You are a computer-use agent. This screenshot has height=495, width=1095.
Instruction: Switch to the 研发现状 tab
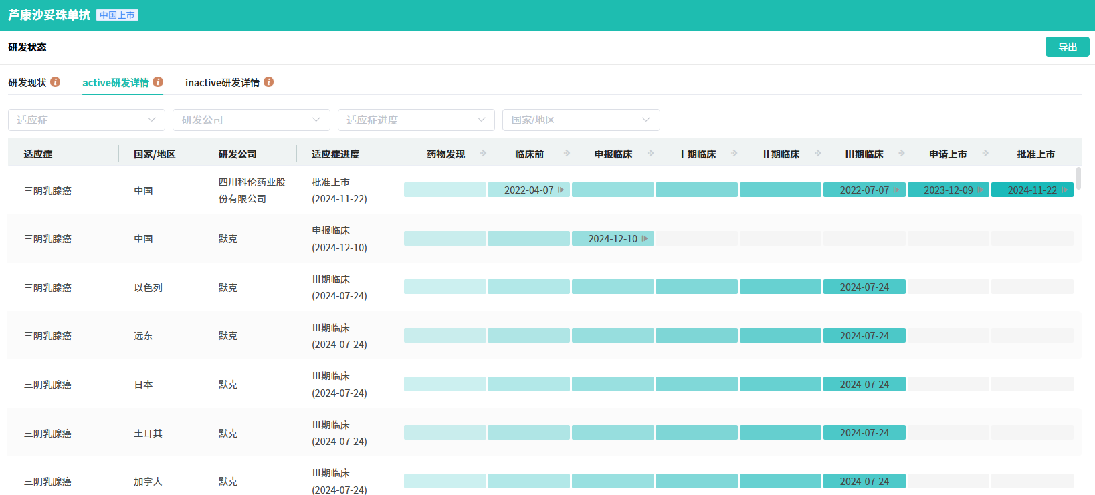pos(27,82)
